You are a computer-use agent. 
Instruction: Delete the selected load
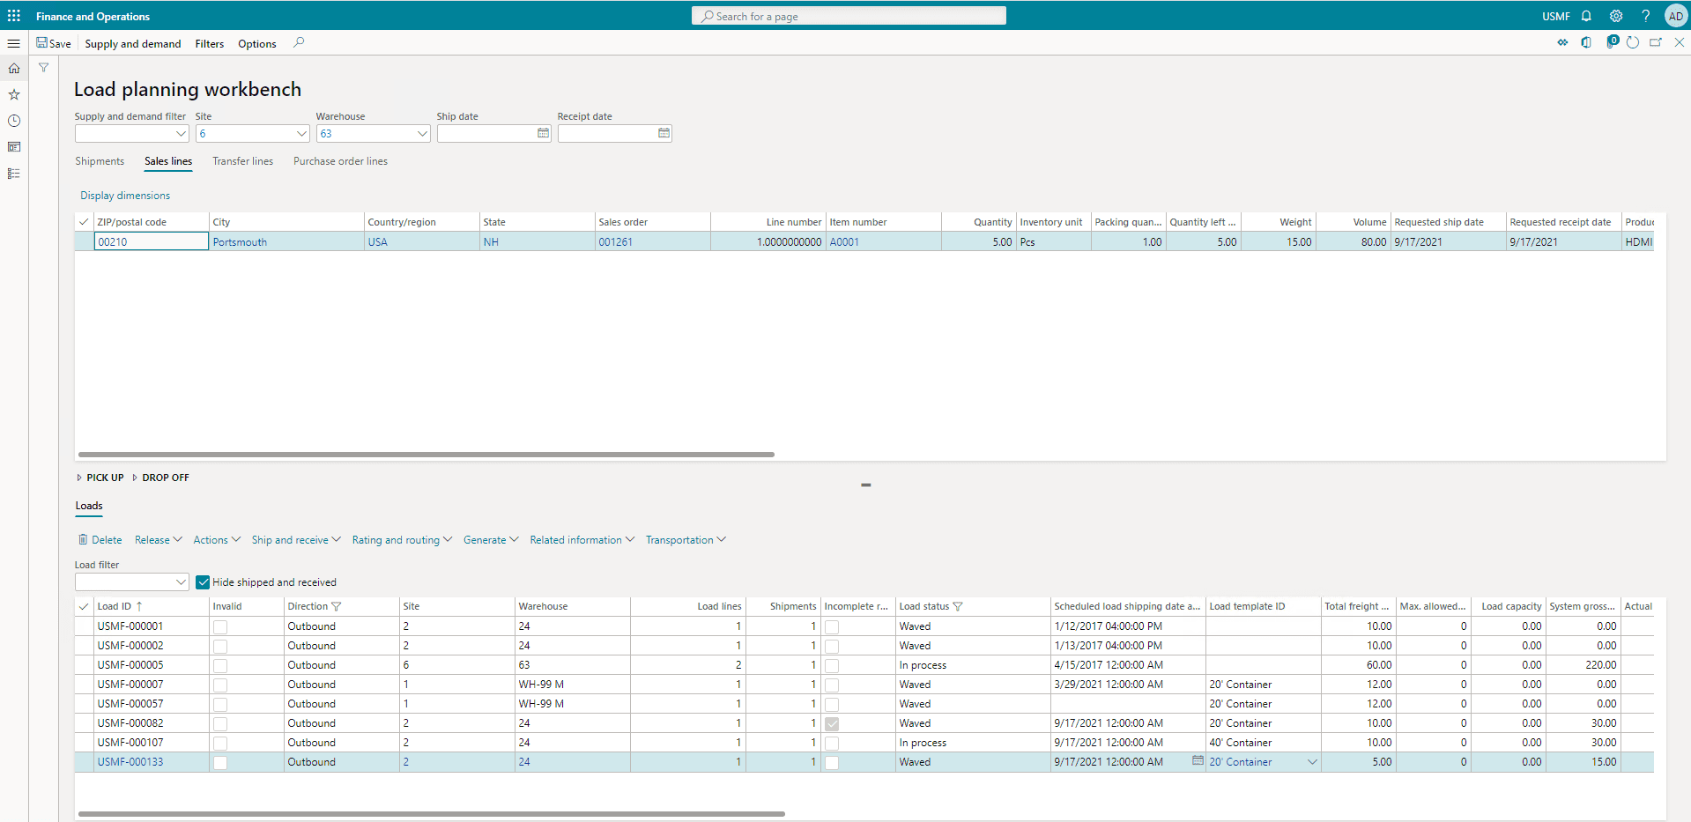(x=100, y=540)
